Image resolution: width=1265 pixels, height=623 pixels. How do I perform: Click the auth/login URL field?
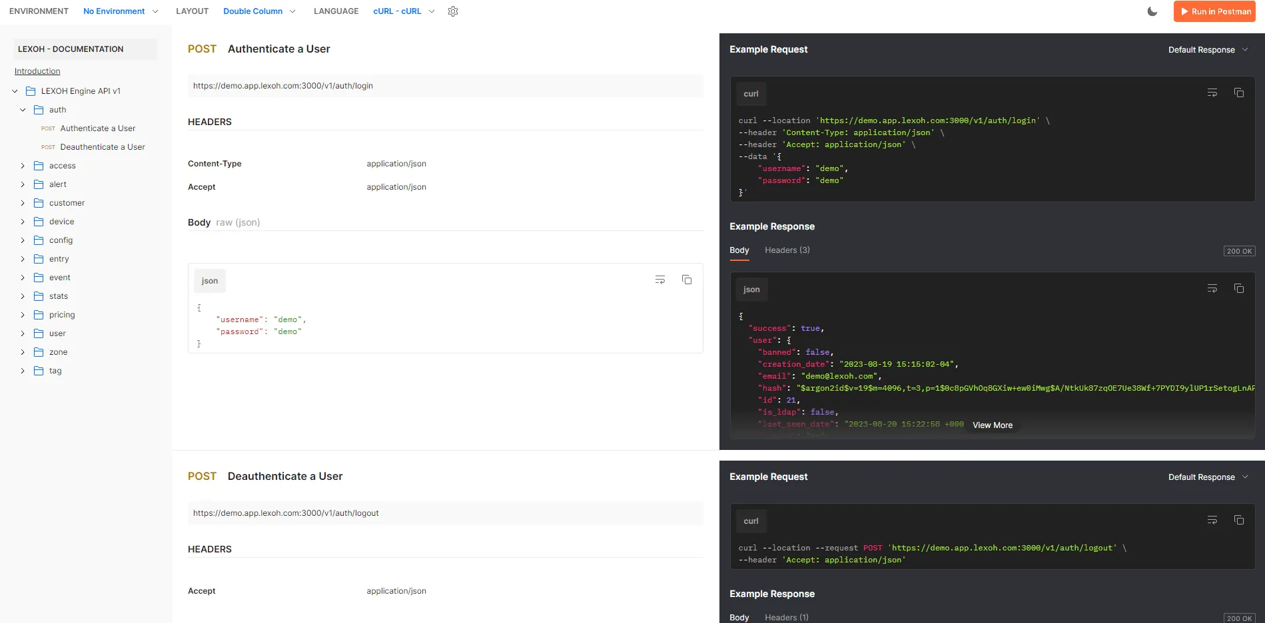click(445, 86)
